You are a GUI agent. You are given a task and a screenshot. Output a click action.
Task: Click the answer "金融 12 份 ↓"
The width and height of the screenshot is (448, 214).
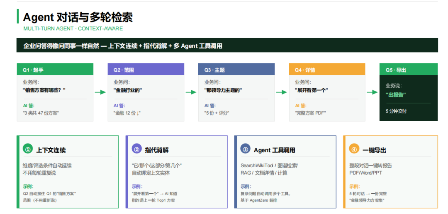pos(127,113)
